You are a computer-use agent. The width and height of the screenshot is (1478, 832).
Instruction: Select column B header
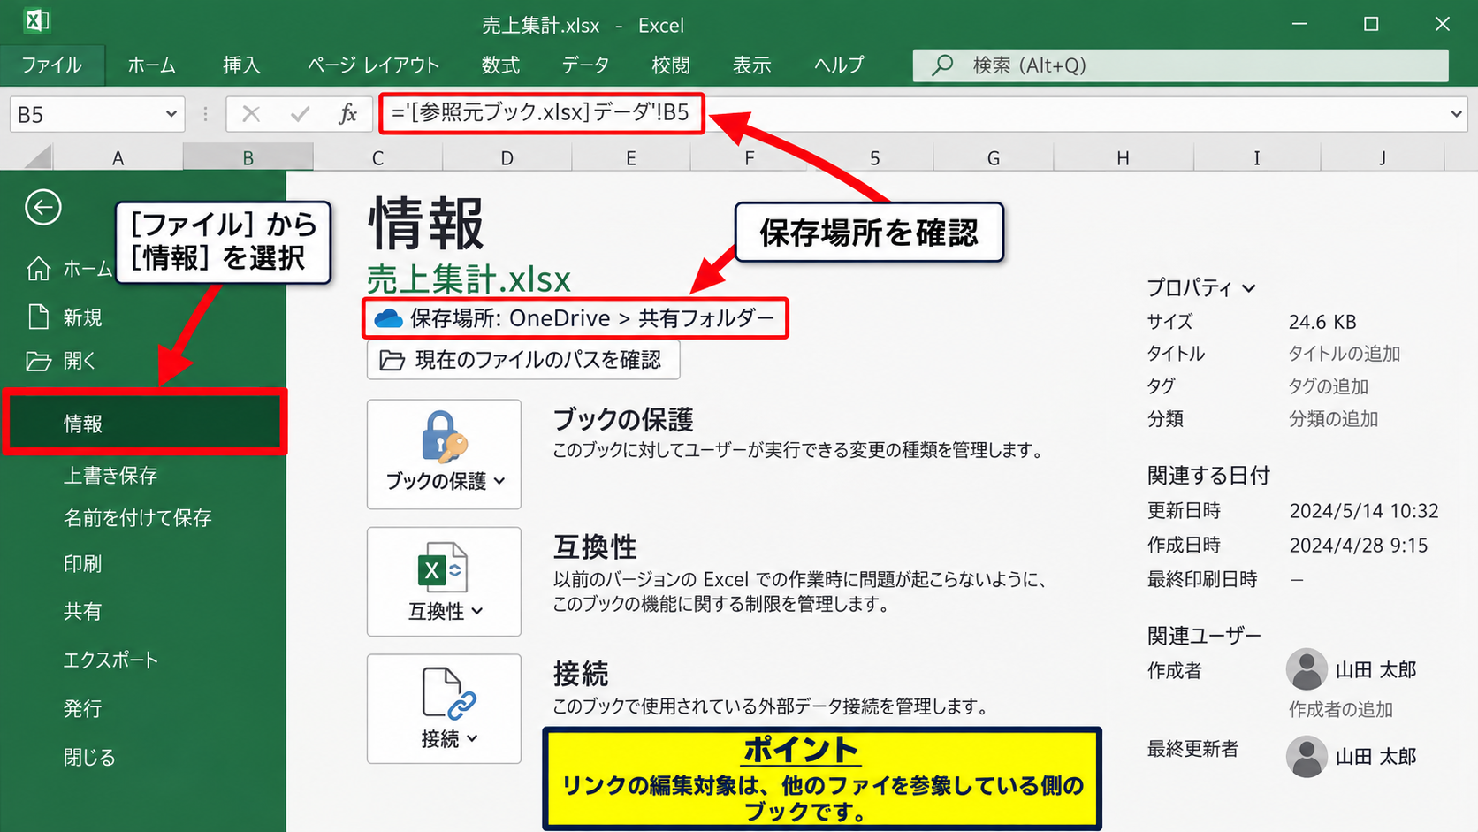pos(248,157)
